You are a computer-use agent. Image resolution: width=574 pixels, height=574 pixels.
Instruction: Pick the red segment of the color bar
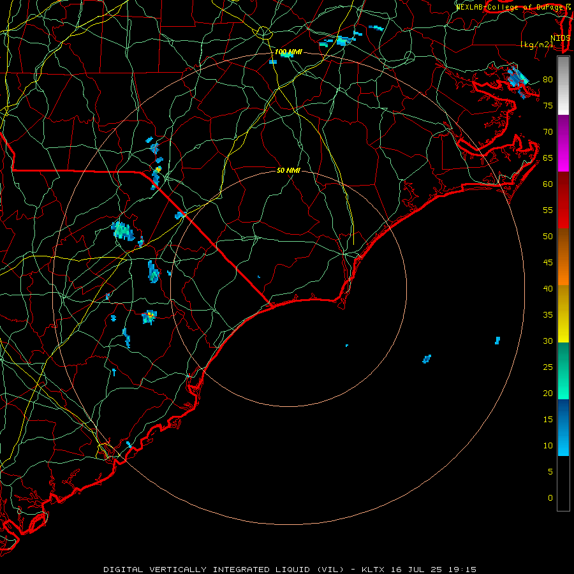point(563,200)
